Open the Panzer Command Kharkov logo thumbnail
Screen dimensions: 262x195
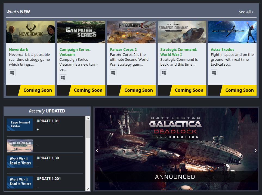pos(20,124)
